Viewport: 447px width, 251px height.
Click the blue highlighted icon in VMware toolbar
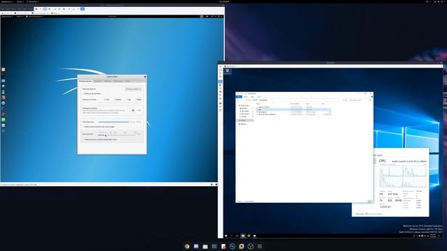click(82, 9)
